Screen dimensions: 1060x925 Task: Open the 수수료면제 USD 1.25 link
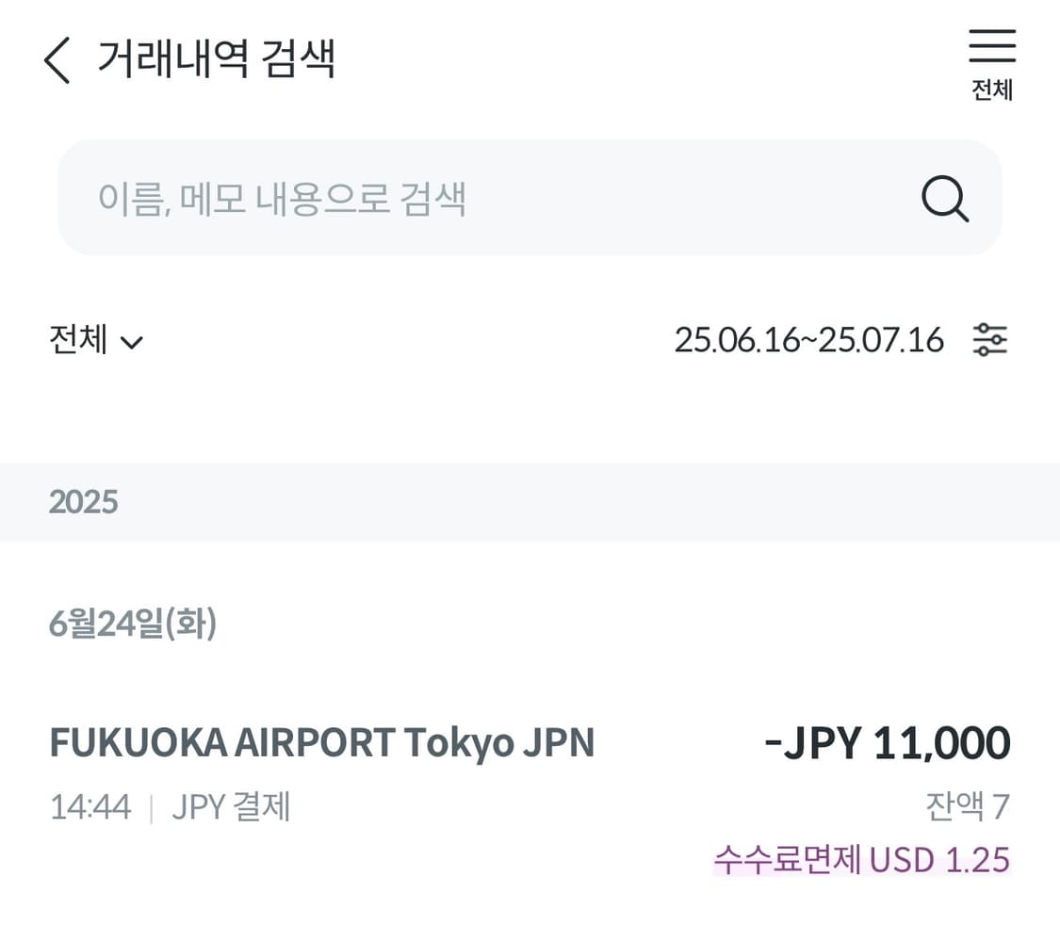click(x=863, y=858)
